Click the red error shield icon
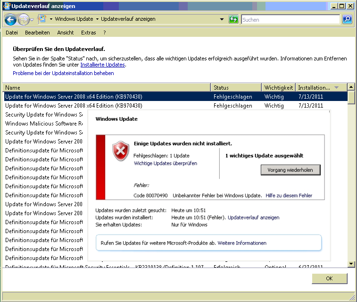Viewport: 357px width, 302px height. (x=120, y=151)
